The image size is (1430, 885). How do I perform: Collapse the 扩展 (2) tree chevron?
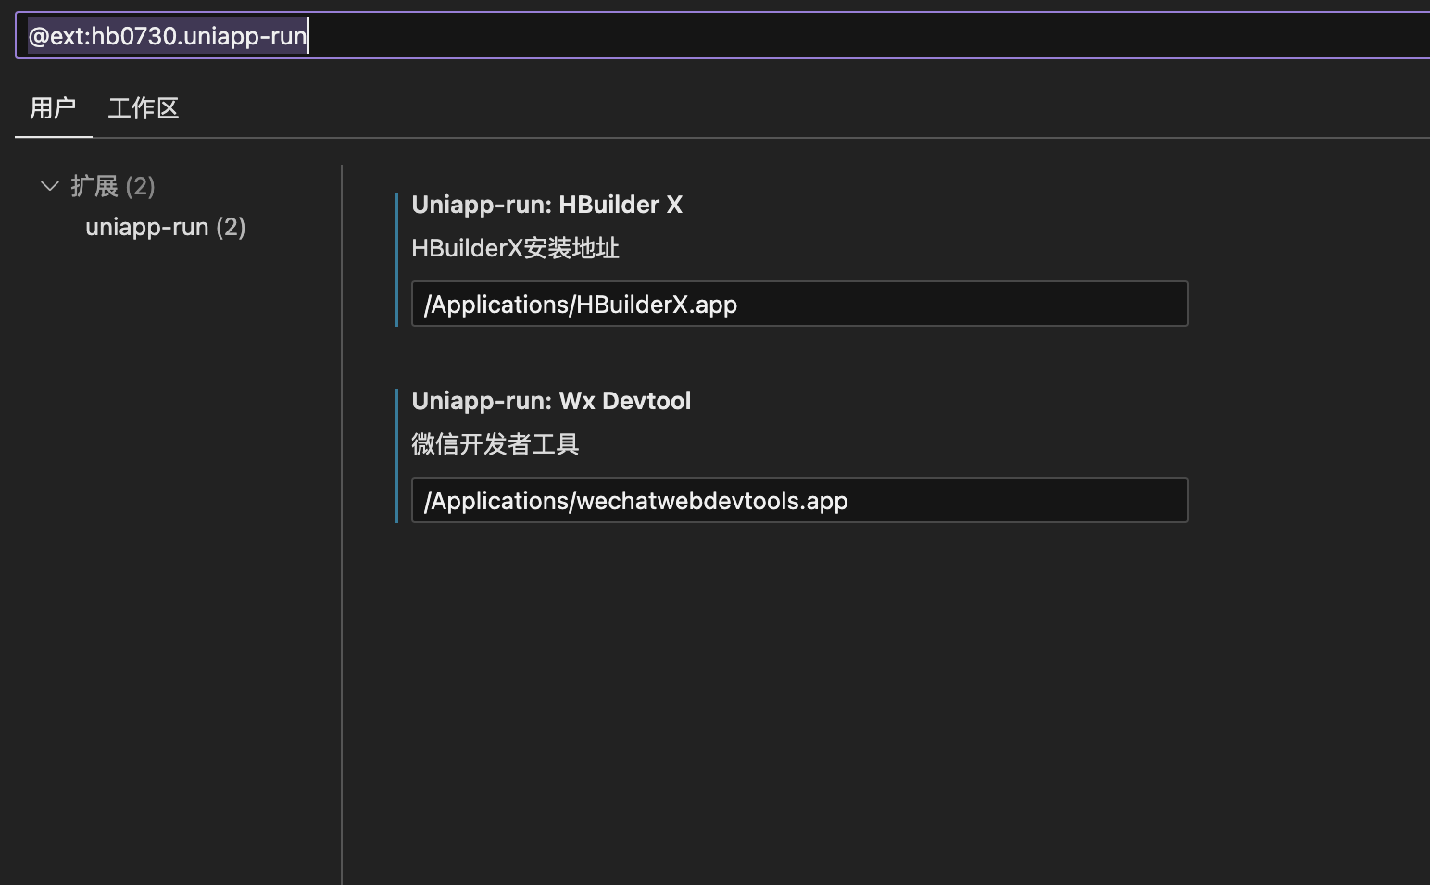pos(50,186)
